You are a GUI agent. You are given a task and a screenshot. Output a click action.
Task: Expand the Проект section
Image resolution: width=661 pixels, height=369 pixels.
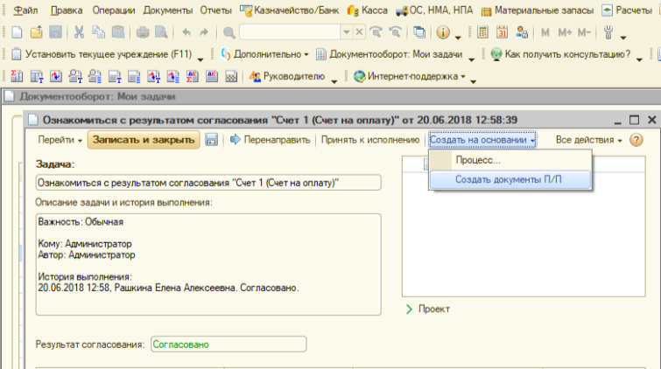pyautogui.click(x=428, y=310)
